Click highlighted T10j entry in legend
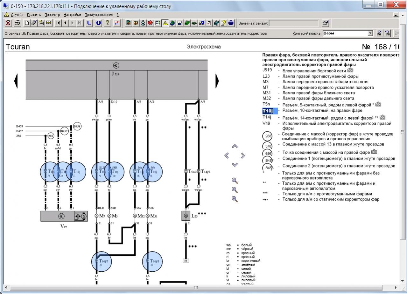407x294 pixels. (270, 111)
